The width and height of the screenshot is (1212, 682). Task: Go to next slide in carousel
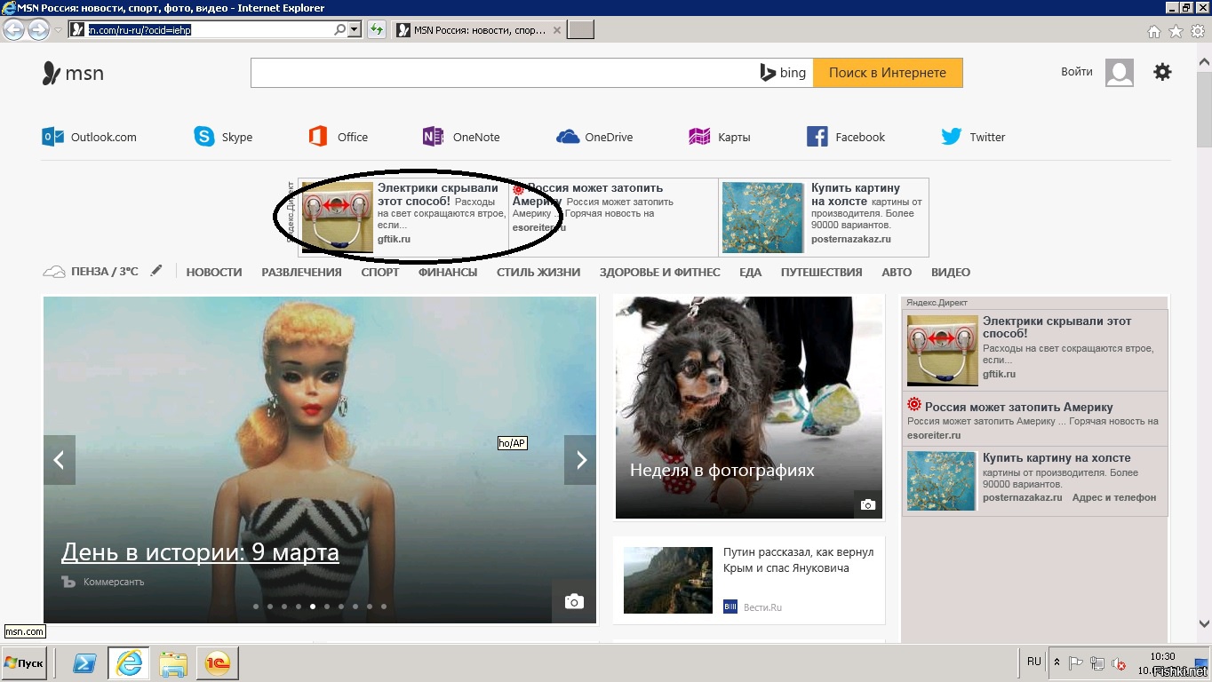(580, 460)
